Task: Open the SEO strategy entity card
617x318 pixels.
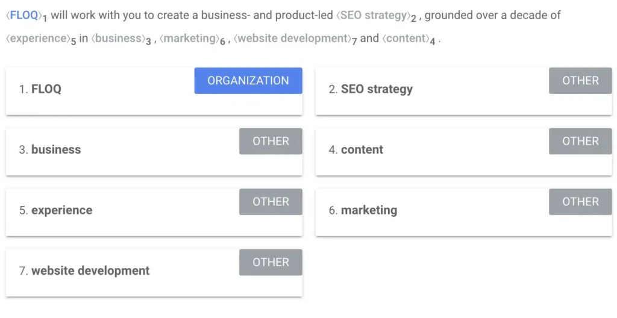Action: point(463,92)
